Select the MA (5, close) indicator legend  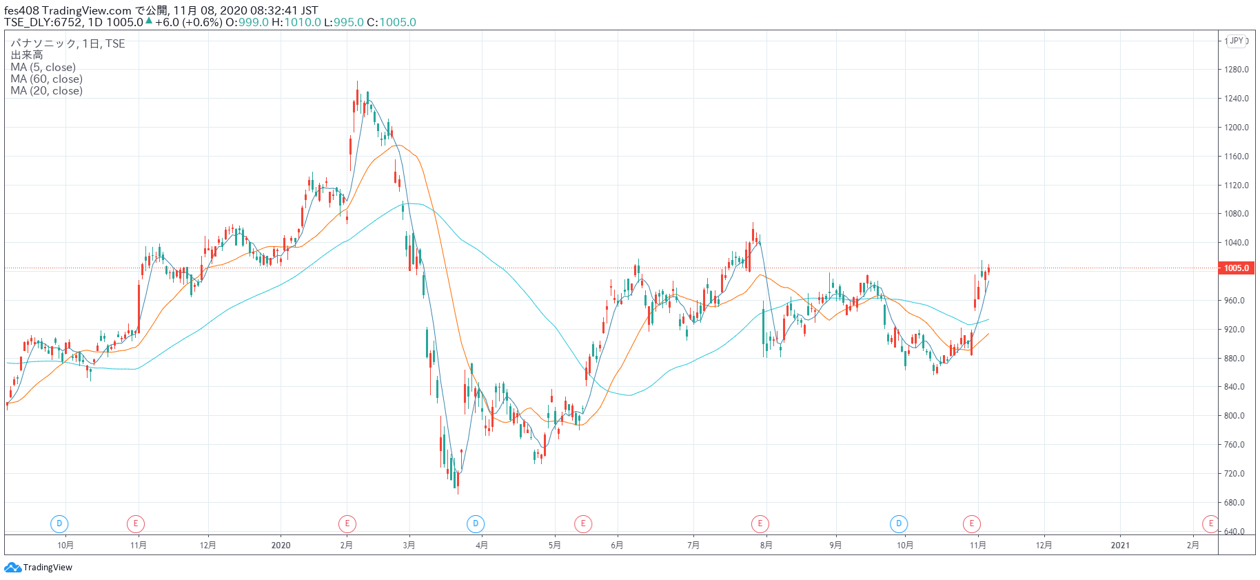[43, 68]
